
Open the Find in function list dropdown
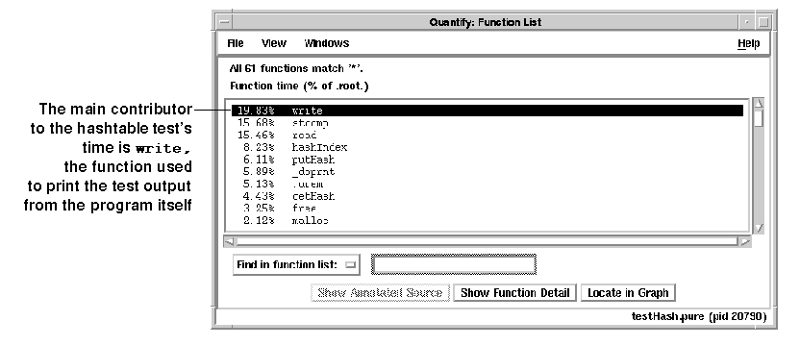pyautogui.click(x=296, y=265)
